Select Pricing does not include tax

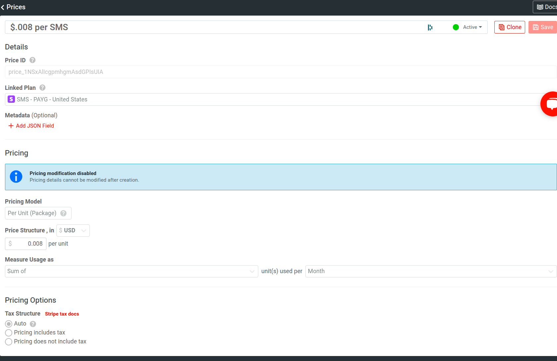coord(9,341)
